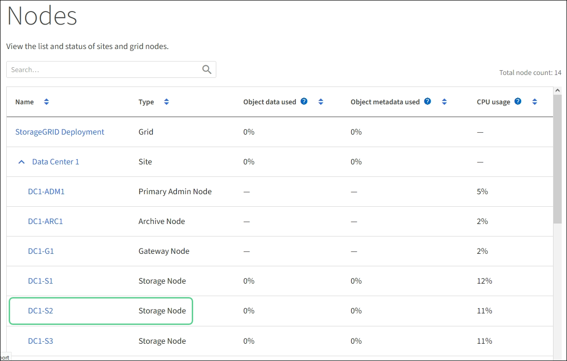Open the StorageGRID Deployment link
This screenshot has width=567, height=361.
(60, 132)
